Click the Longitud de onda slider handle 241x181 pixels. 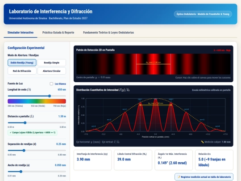50,96
